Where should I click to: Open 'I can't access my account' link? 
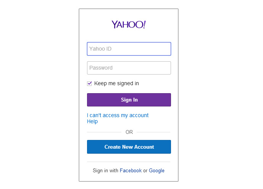(118, 115)
